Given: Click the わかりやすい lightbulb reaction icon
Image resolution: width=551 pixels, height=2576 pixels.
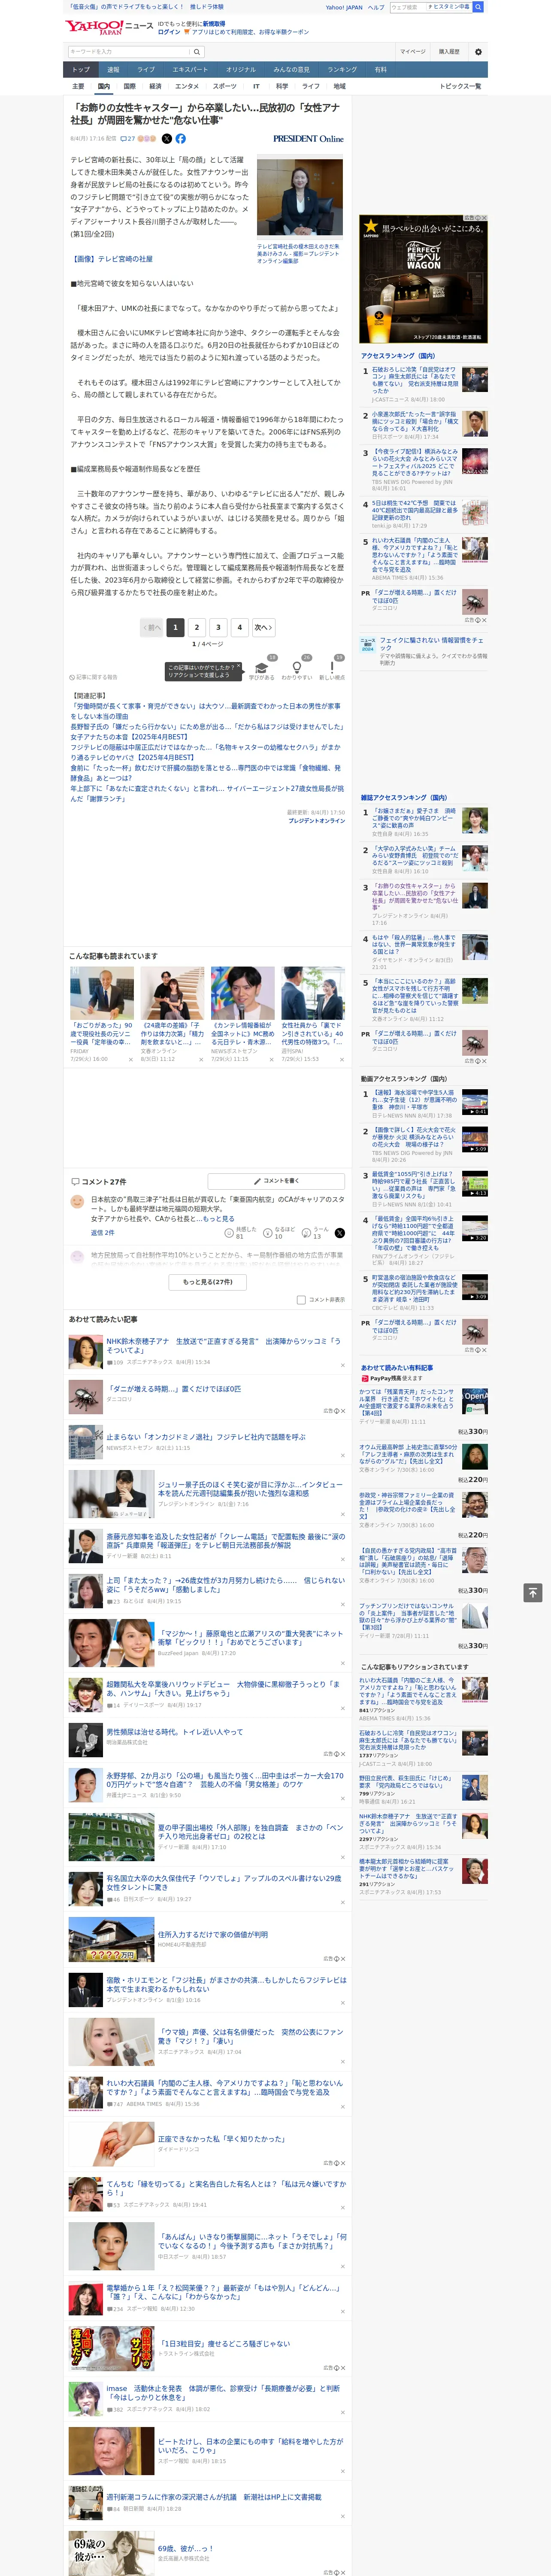Looking at the screenshot, I should tap(296, 667).
